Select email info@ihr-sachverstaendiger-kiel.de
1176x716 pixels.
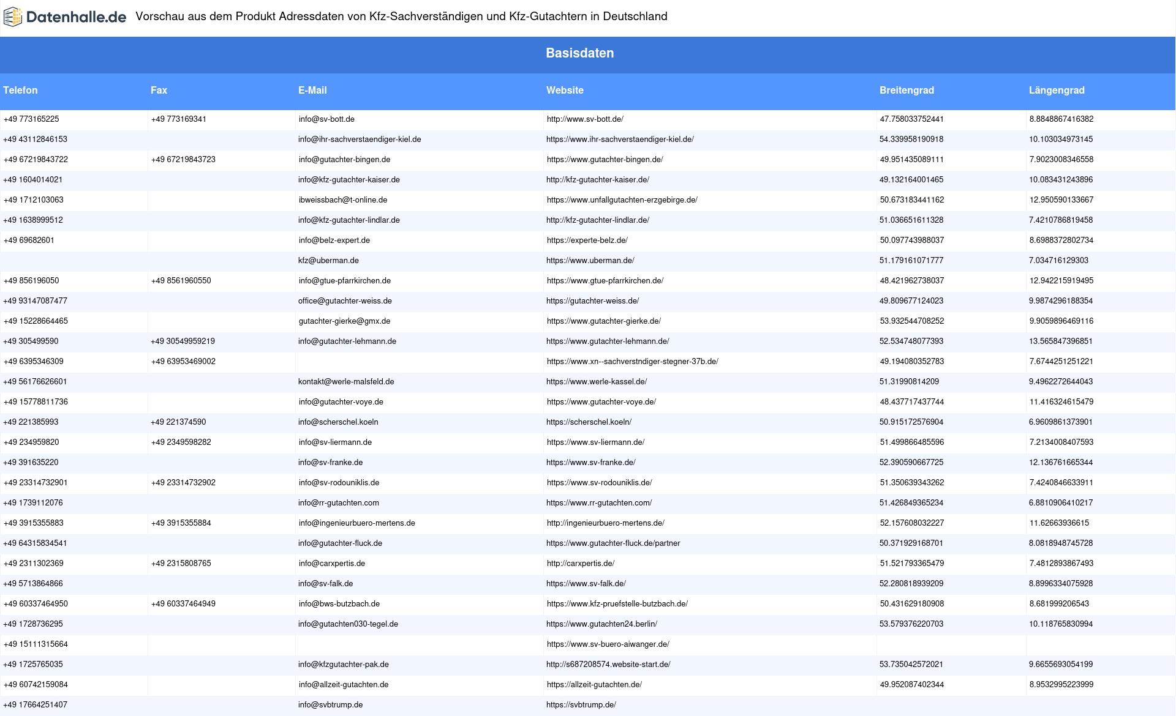pos(360,140)
